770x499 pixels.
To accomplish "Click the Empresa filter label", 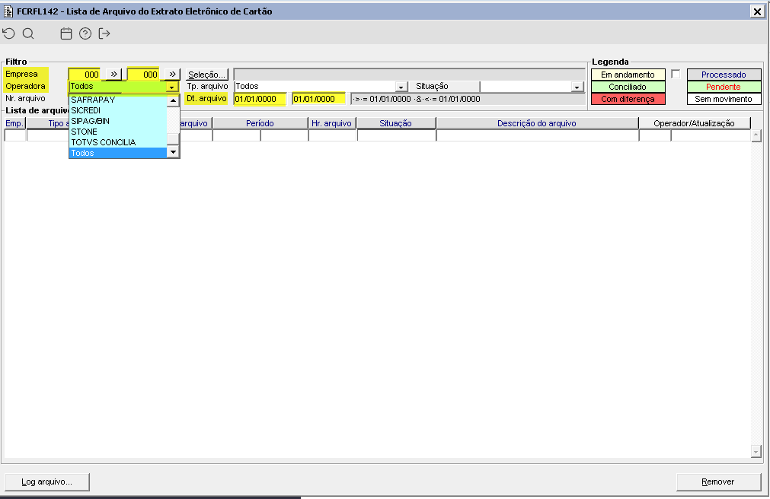I will click(x=21, y=74).
